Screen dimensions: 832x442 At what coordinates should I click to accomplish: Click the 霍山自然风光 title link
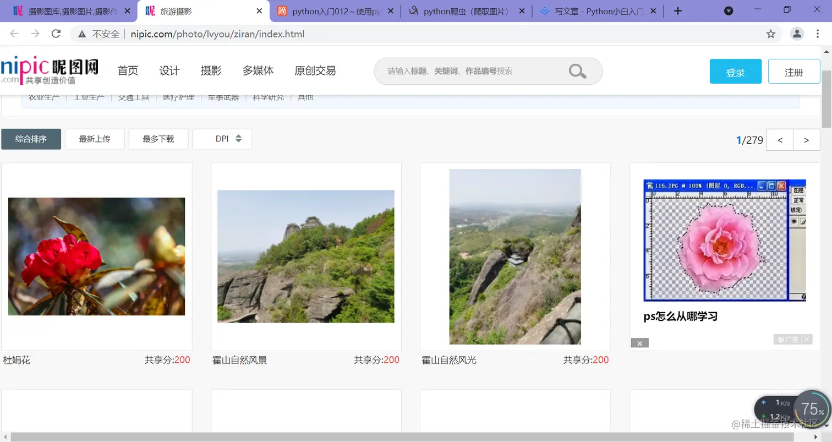[449, 361]
